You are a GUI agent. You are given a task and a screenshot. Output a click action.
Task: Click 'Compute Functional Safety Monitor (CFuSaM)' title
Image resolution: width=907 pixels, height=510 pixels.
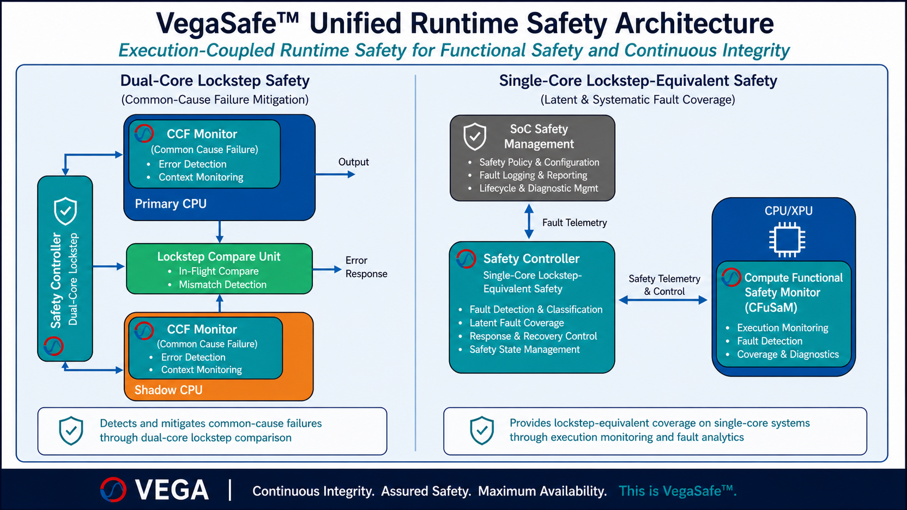(x=794, y=293)
